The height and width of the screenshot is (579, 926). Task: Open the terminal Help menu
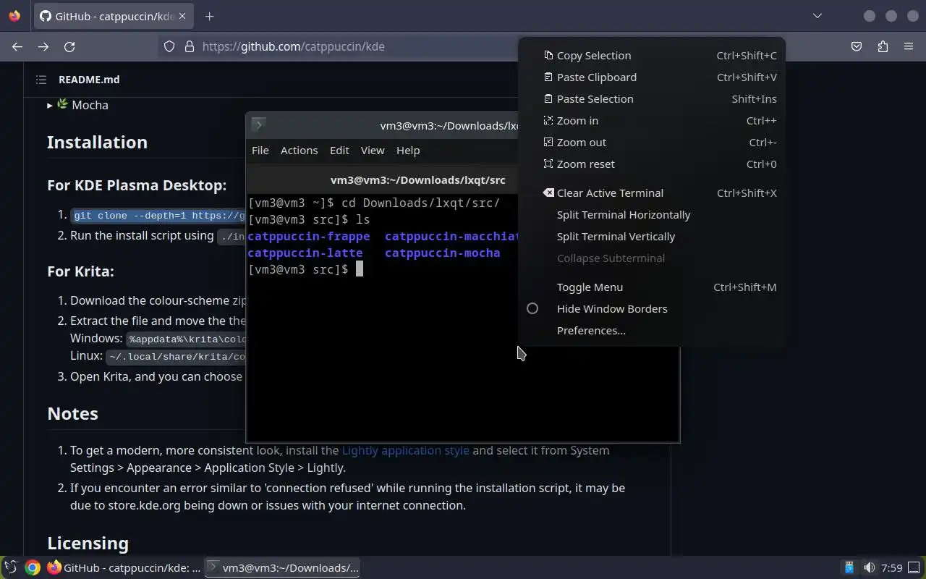[x=408, y=150]
